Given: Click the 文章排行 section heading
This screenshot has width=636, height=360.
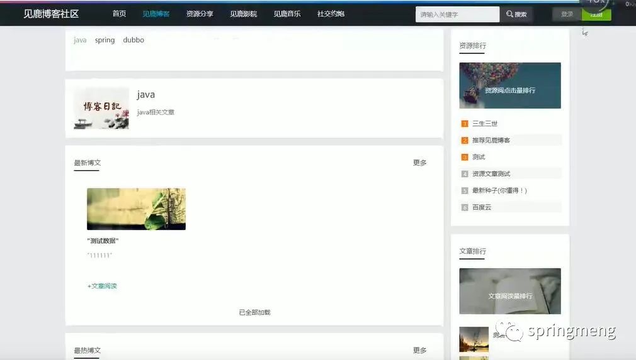Looking at the screenshot, I should (x=472, y=251).
